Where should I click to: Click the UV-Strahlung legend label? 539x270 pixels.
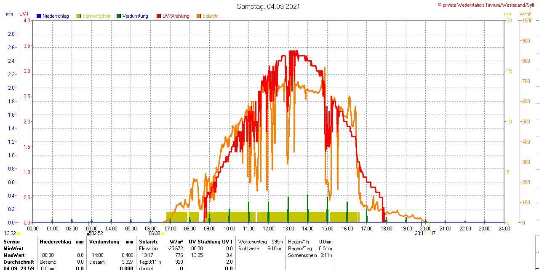click(176, 16)
